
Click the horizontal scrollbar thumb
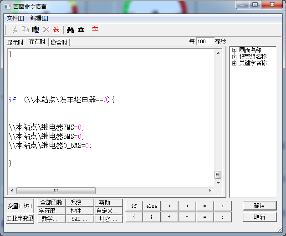pyautogui.click(x=56, y=191)
